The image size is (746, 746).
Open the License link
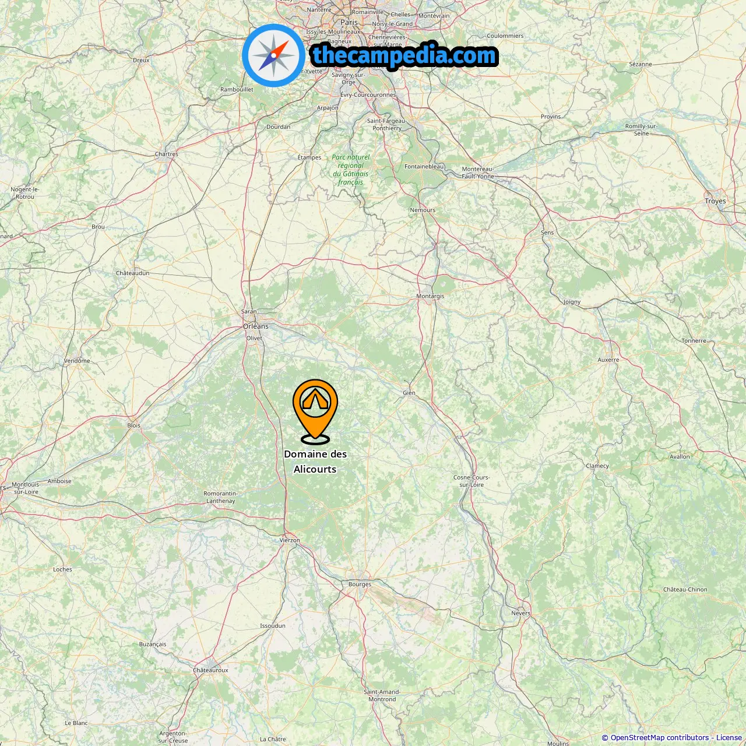729,738
